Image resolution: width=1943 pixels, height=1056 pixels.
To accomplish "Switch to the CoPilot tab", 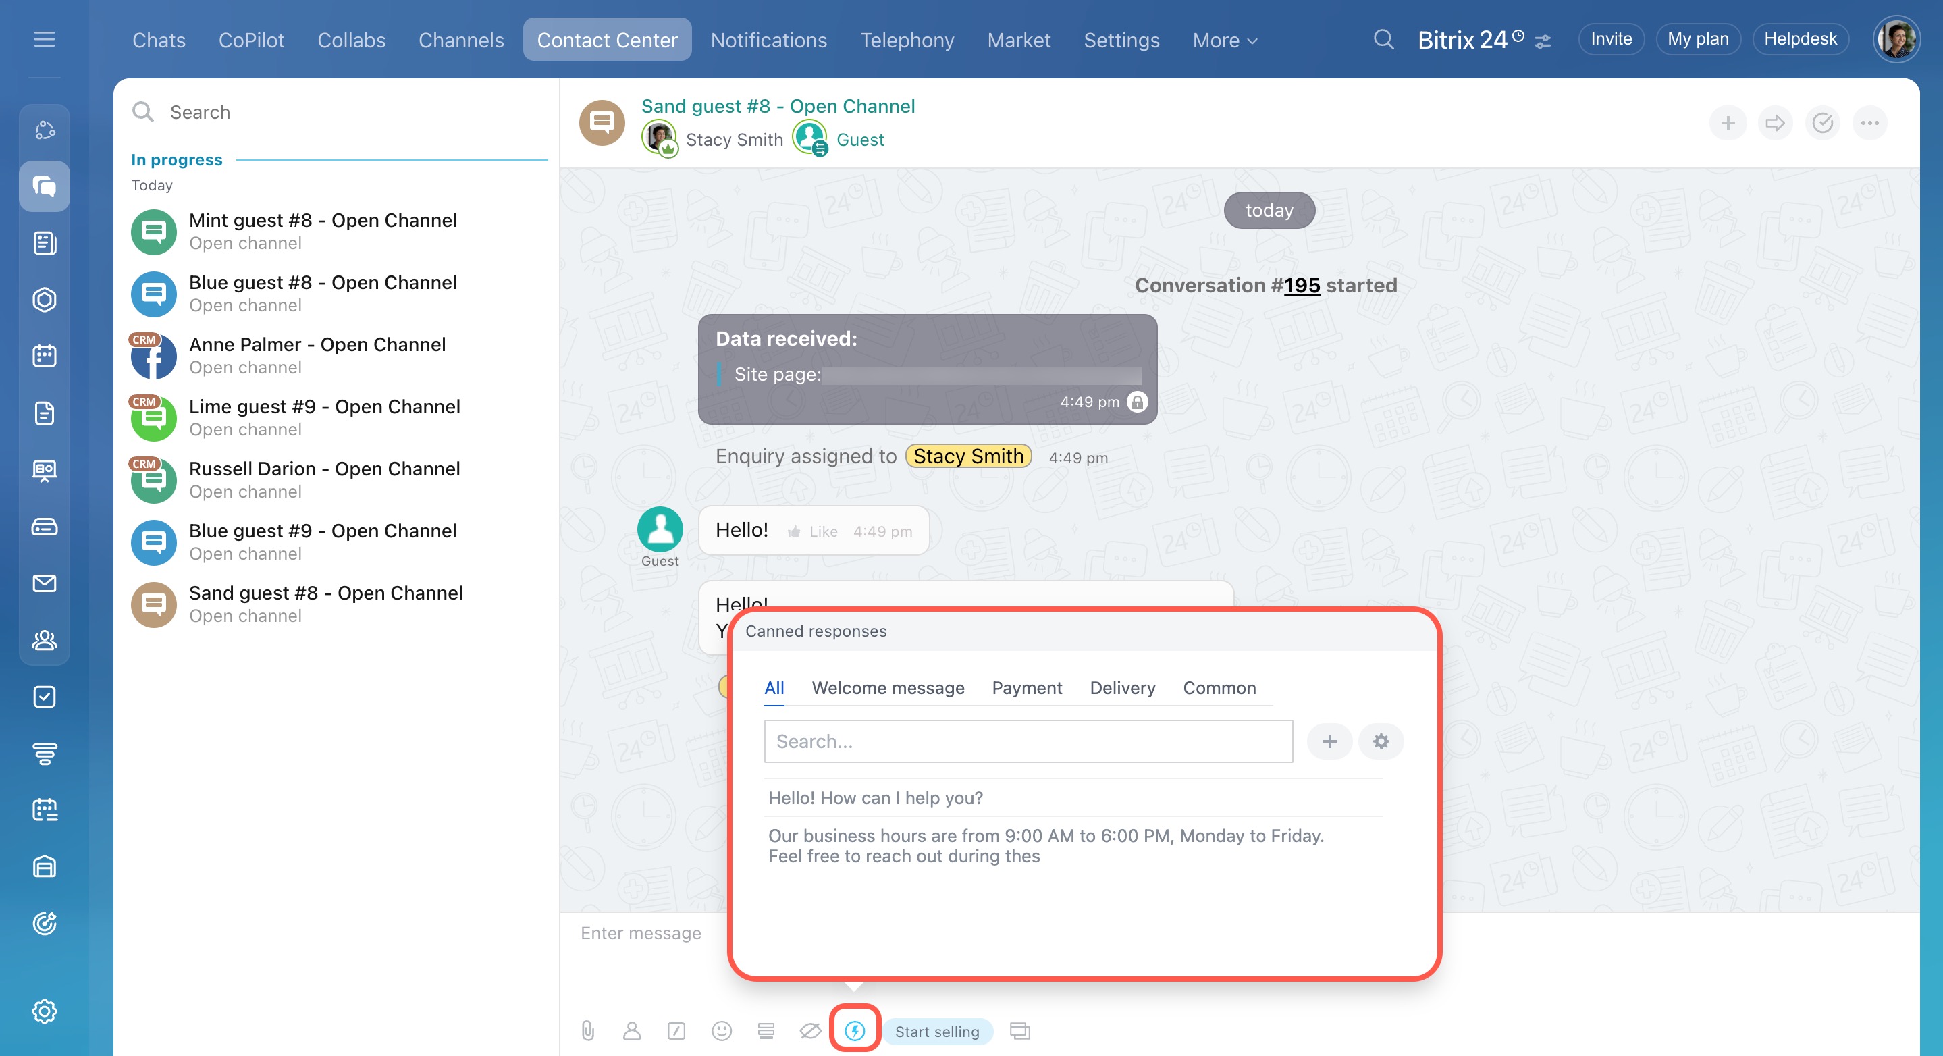I will (x=251, y=40).
